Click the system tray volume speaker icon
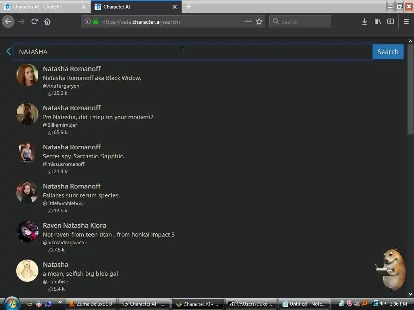The image size is (414, 310). point(383,304)
